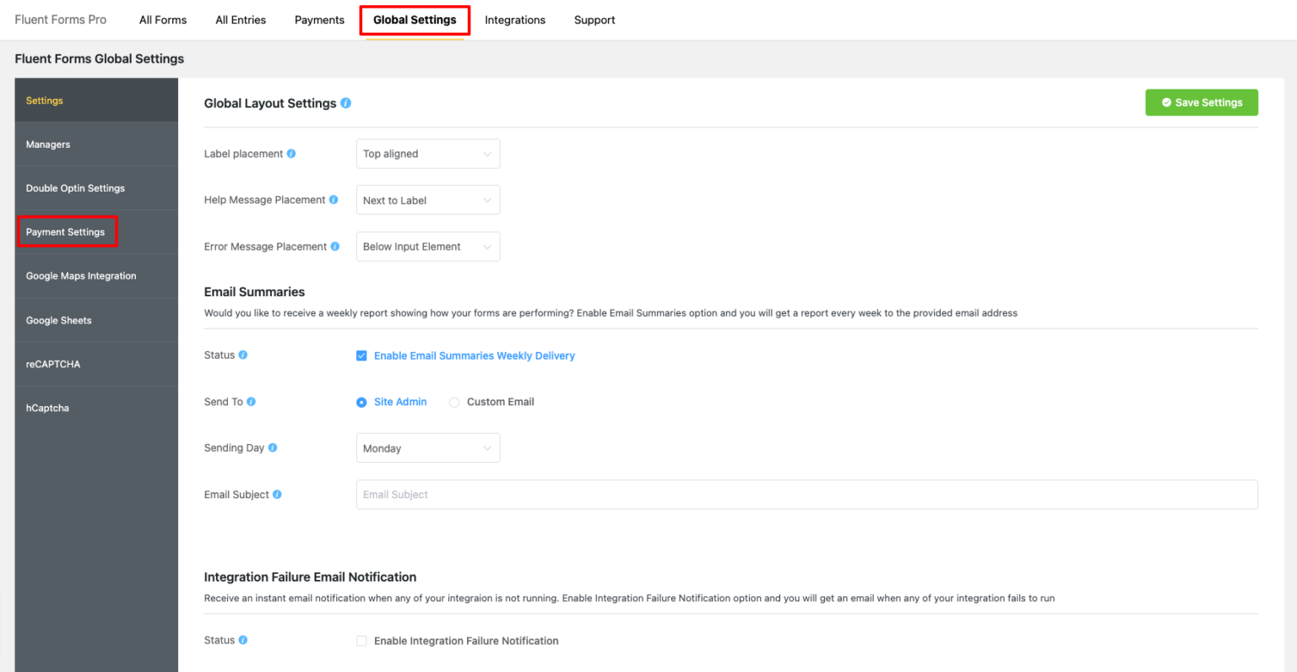Uncheck Enable Email Summaries Weekly Delivery
This screenshot has height=672, width=1297.
pyautogui.click(x=361, y=356)
